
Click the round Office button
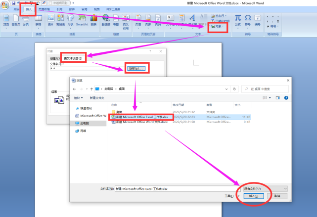(x=4, y=5)
